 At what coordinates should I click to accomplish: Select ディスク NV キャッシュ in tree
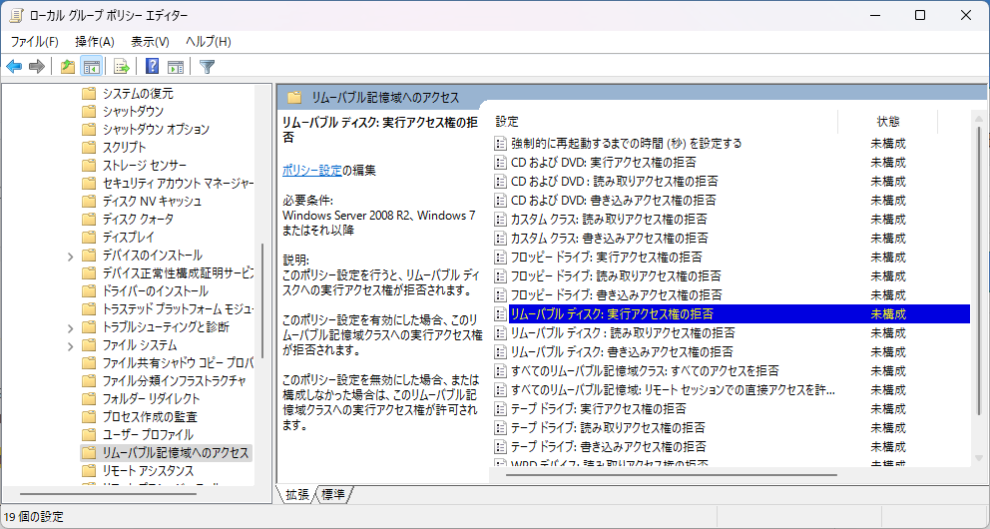tap(152, 202)
